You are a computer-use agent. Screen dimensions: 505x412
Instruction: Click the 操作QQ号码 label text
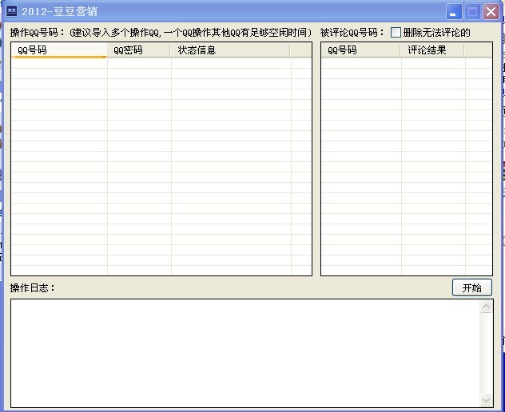pos(38,33)
